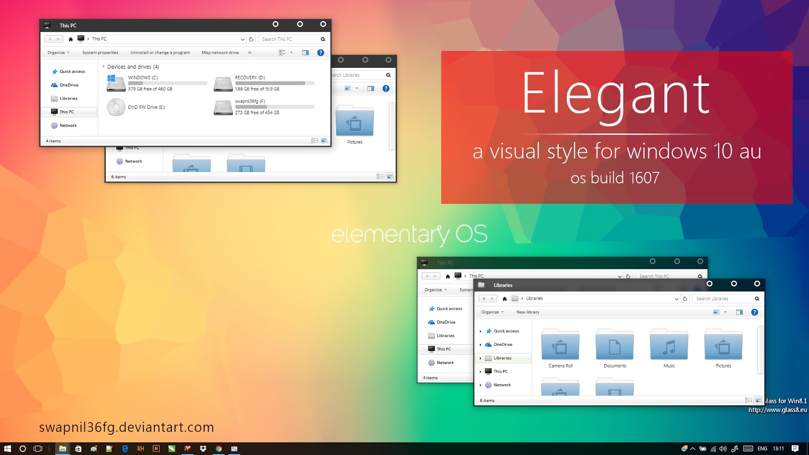Click System properties in the toolbar
Viewport: 809px width, 455px height.
click(100, 53)
